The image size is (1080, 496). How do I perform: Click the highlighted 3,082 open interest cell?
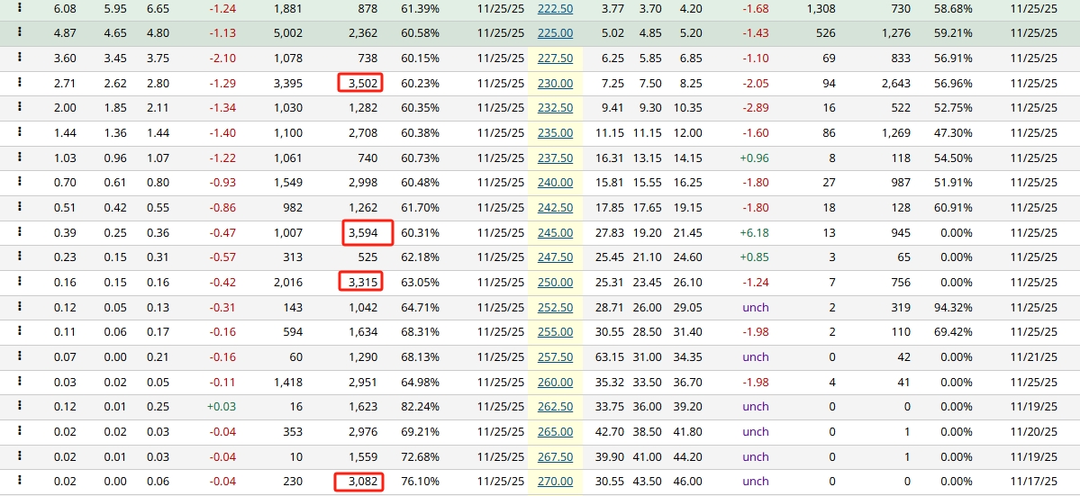pyautogui.click(x=359, y=482)
